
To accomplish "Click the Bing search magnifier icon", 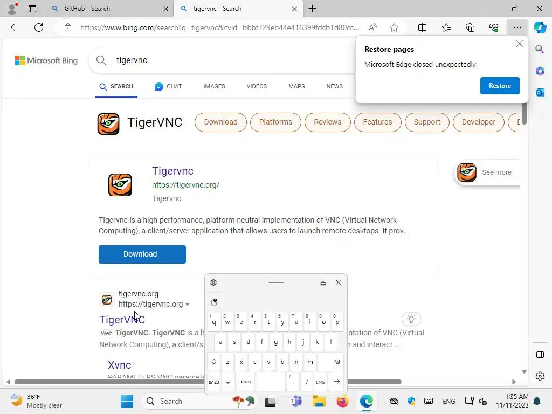I will tap(101, 60).
